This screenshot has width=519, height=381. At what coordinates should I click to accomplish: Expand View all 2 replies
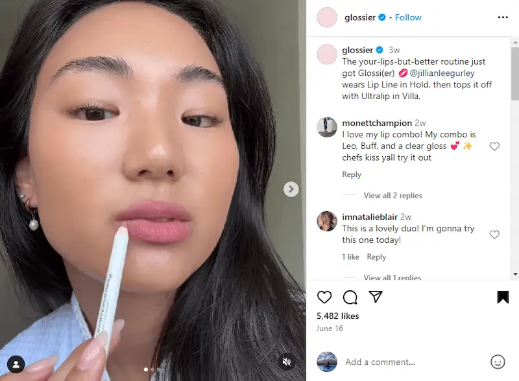click(x=392, y=196)
